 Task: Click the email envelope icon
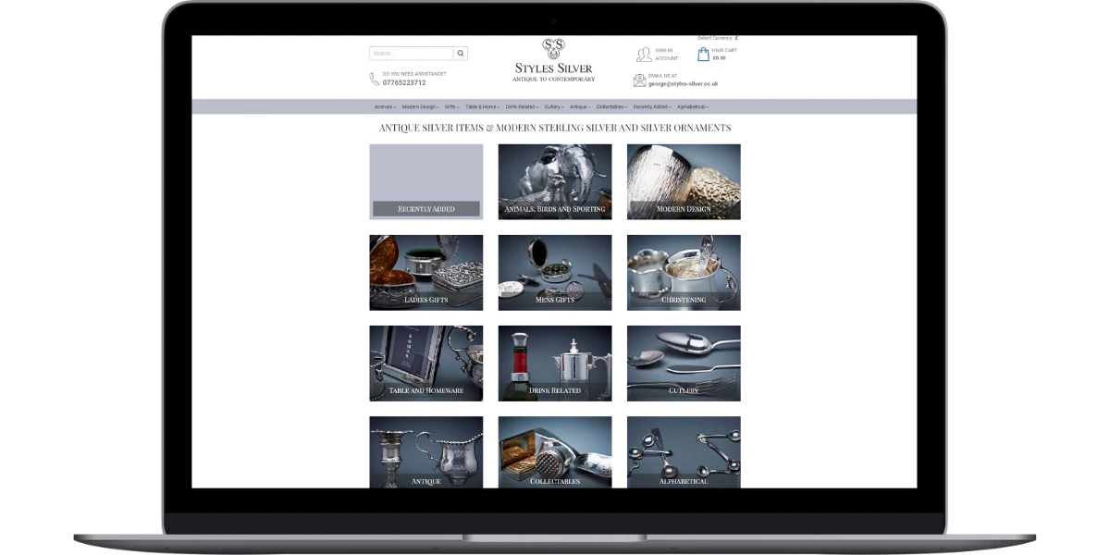[639, 80]
